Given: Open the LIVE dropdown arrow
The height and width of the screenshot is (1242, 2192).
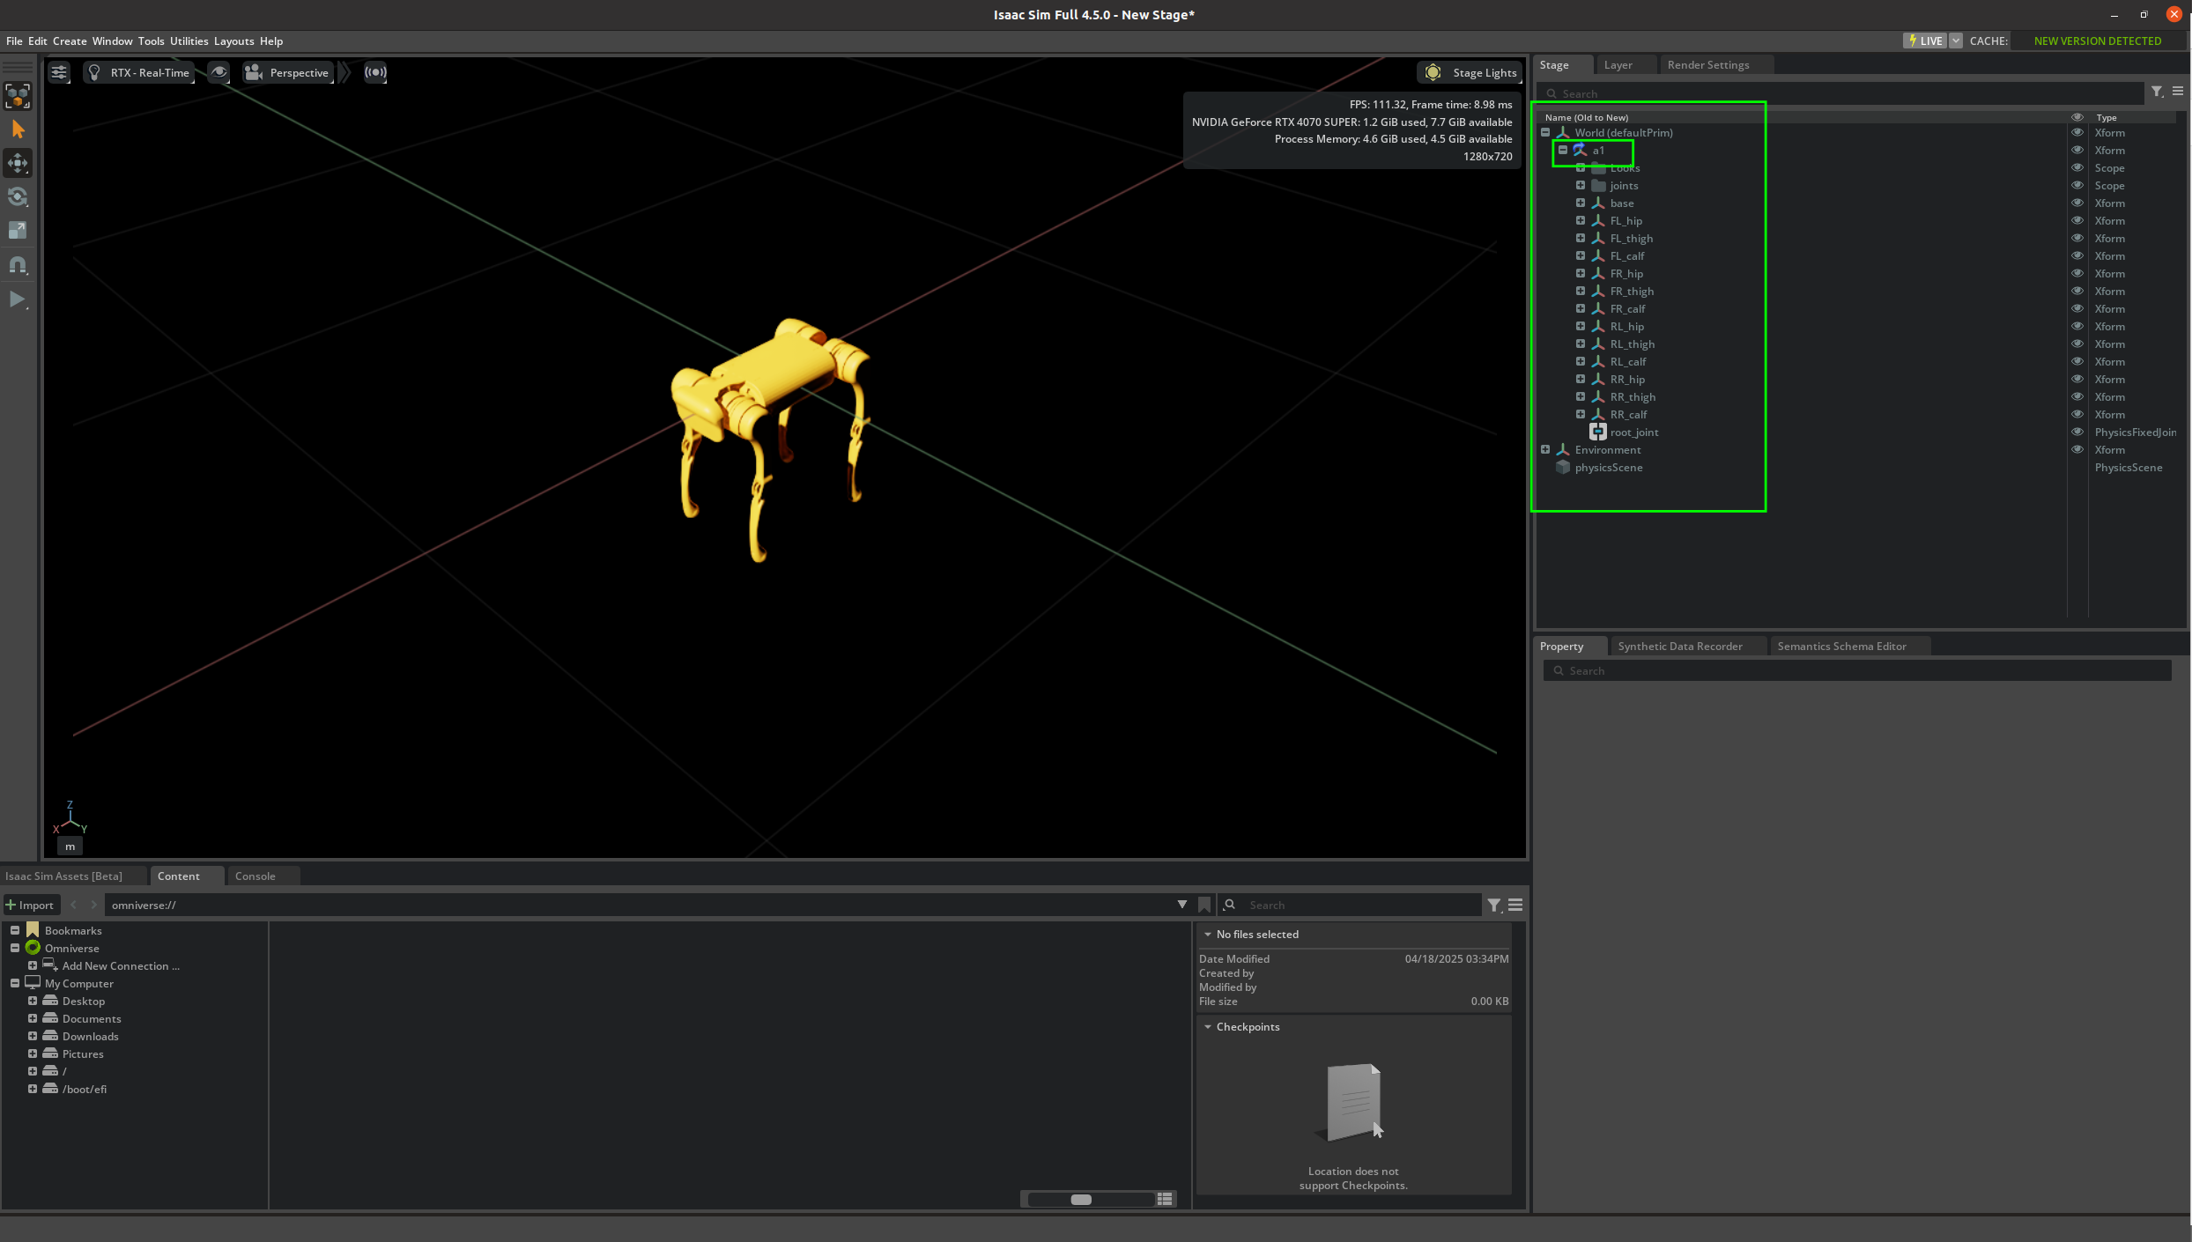Looking at the screenshot, I should 1956,41.
